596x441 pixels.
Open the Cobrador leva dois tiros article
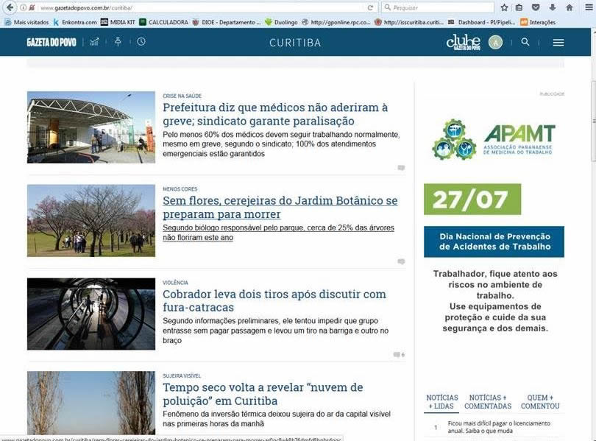coord(274,300)
